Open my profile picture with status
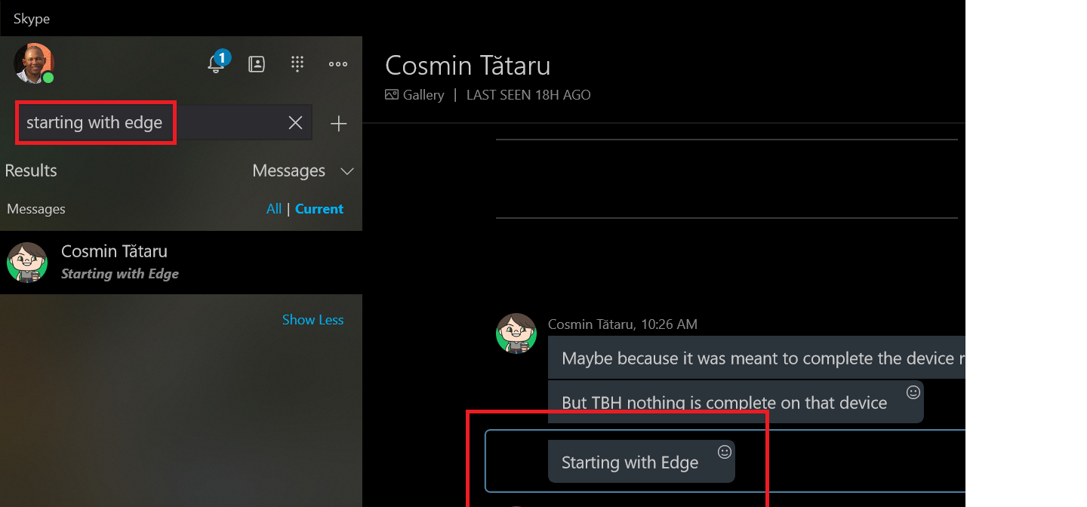 coord(34,63)
